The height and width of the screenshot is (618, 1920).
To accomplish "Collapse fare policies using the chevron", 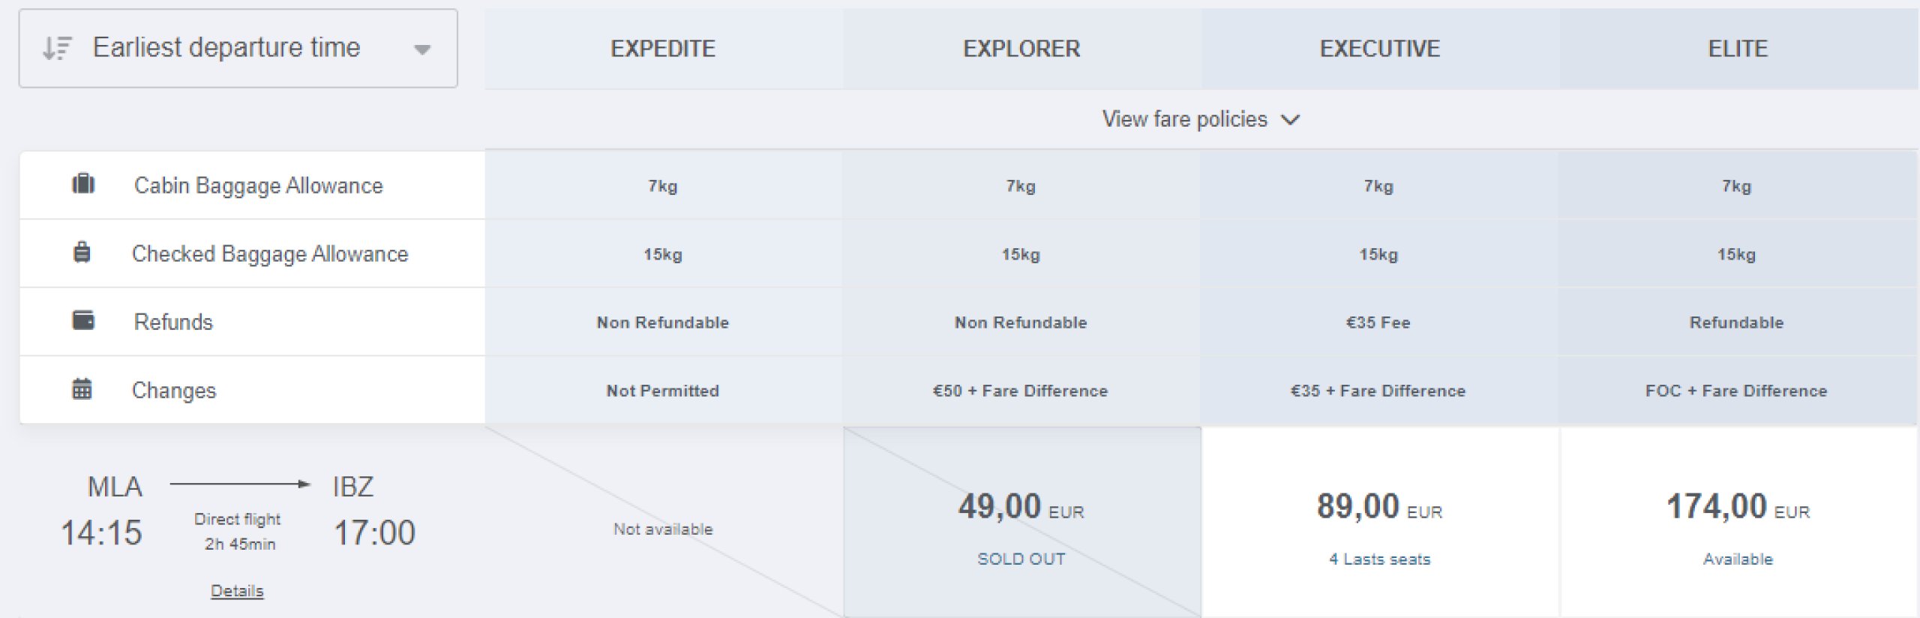I will (x=1291, y=120).
